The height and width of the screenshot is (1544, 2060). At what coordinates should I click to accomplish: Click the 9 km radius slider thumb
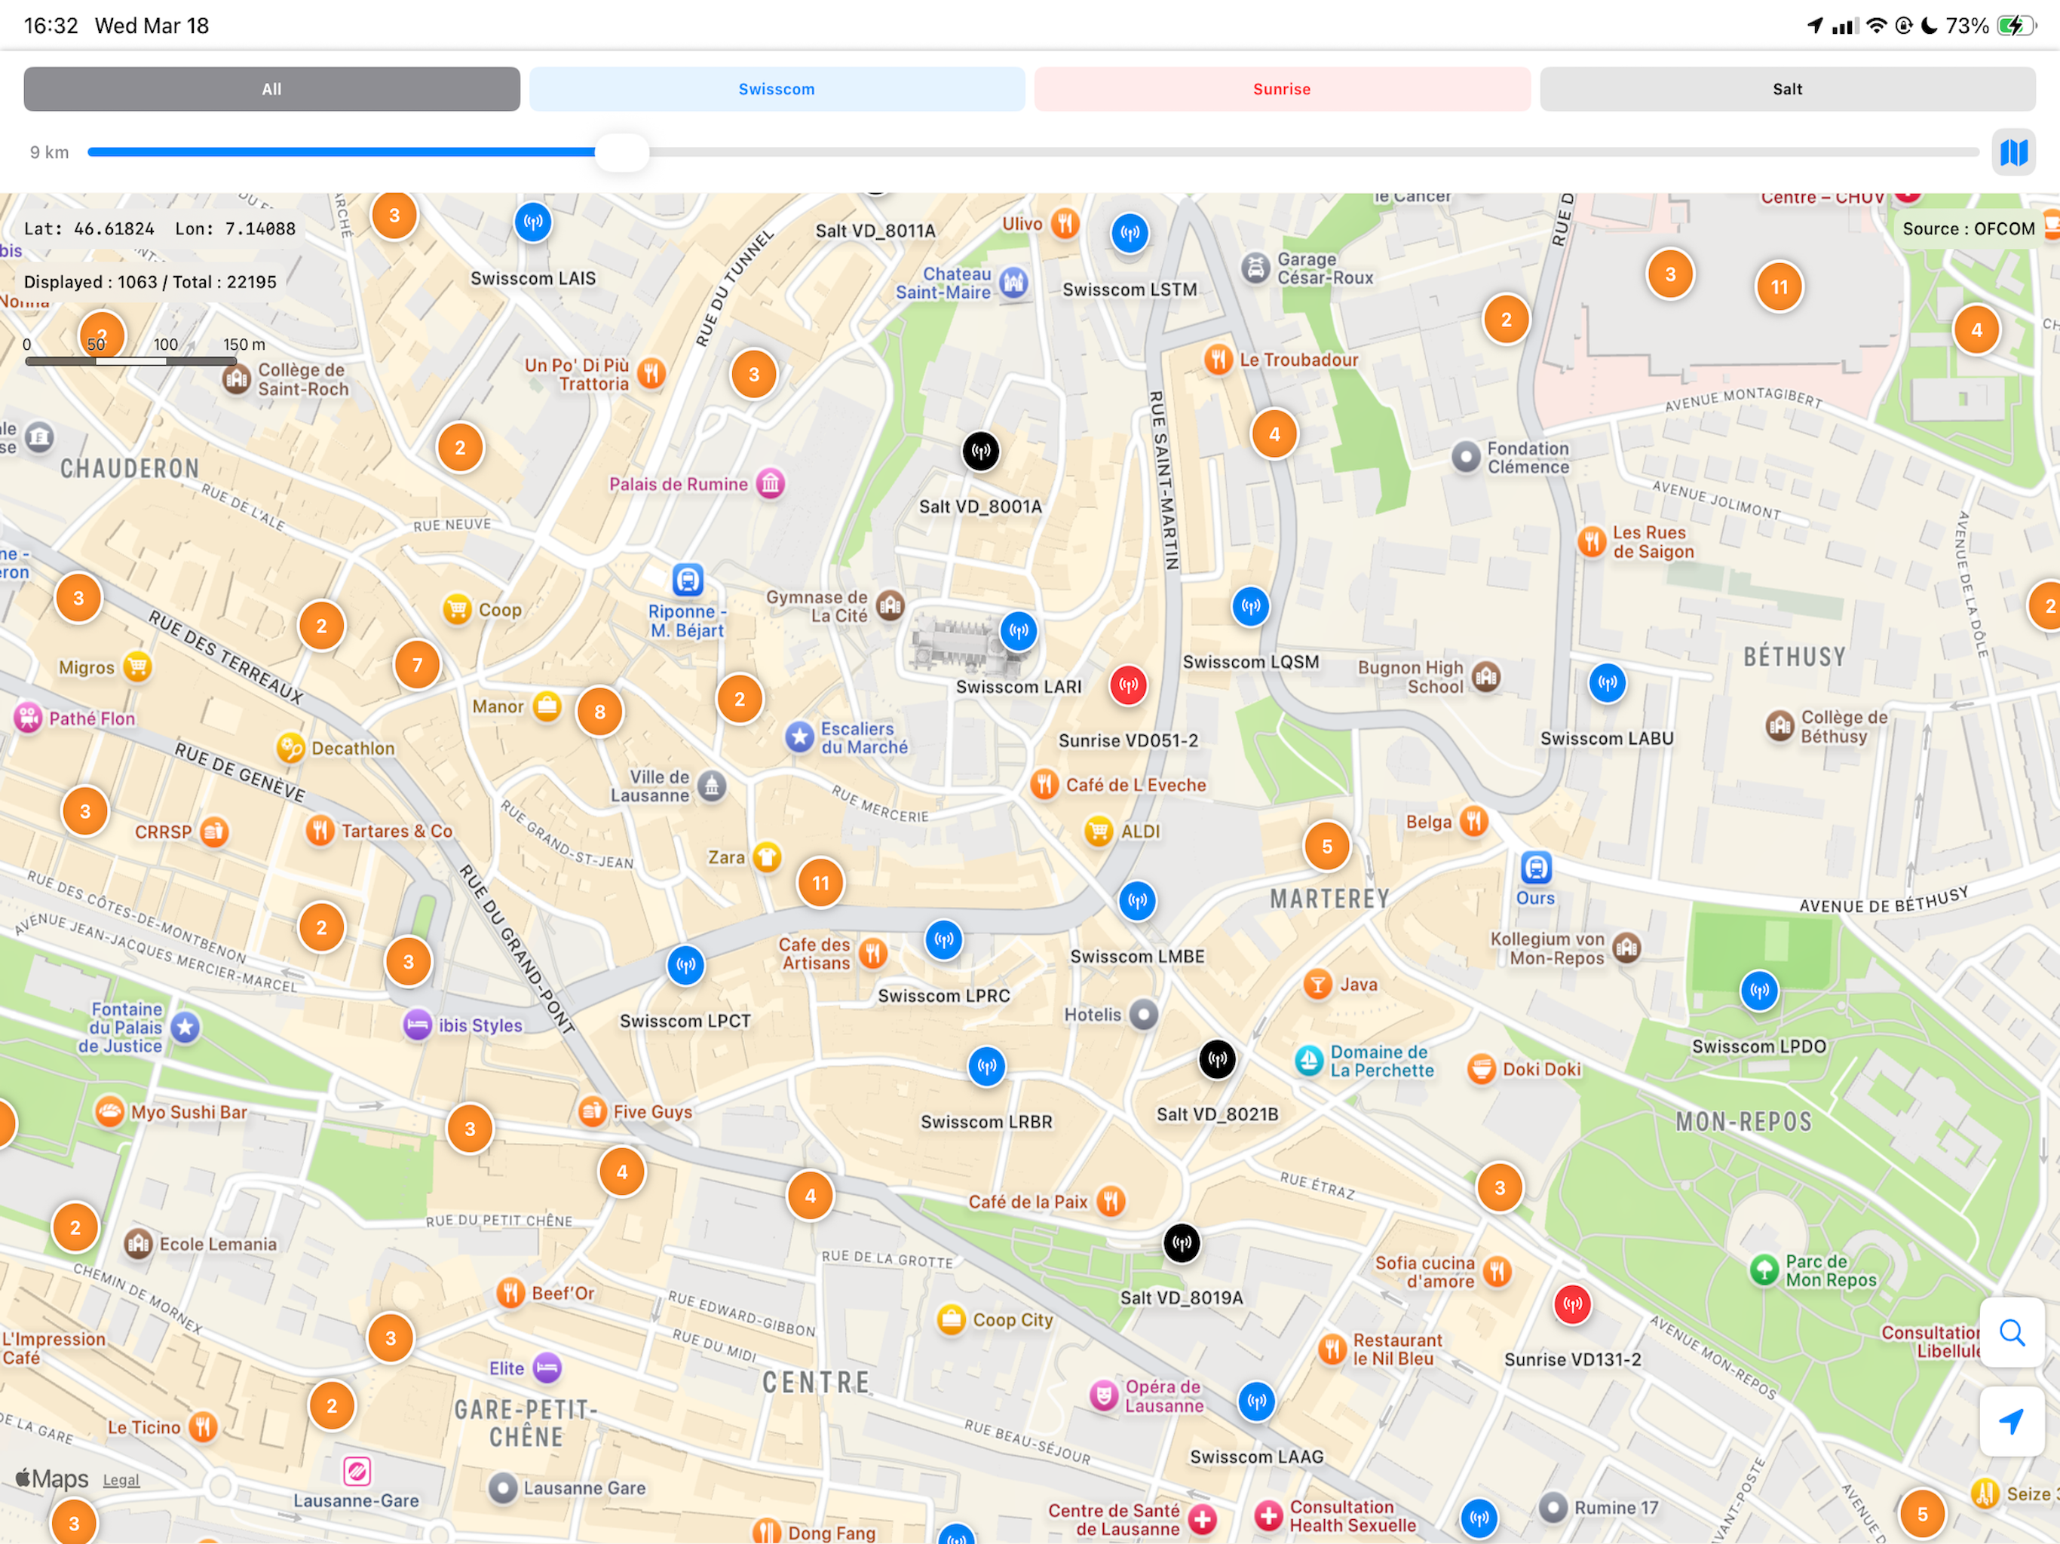pos(621,152)
